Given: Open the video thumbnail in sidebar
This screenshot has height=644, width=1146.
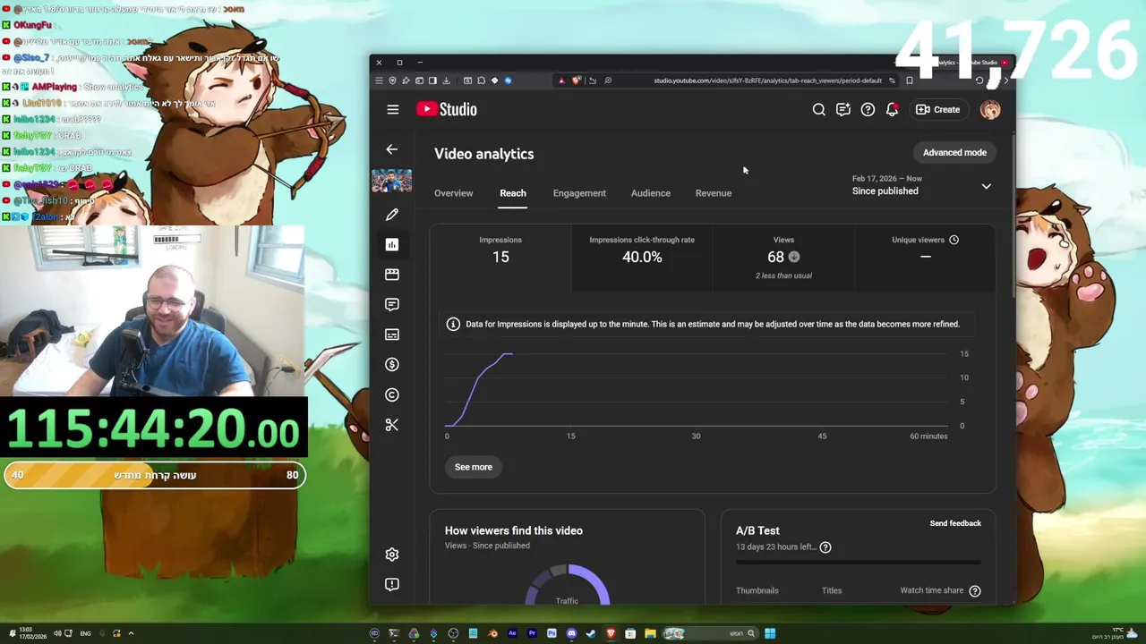Looking at the screenshot, I should [392, 181].
